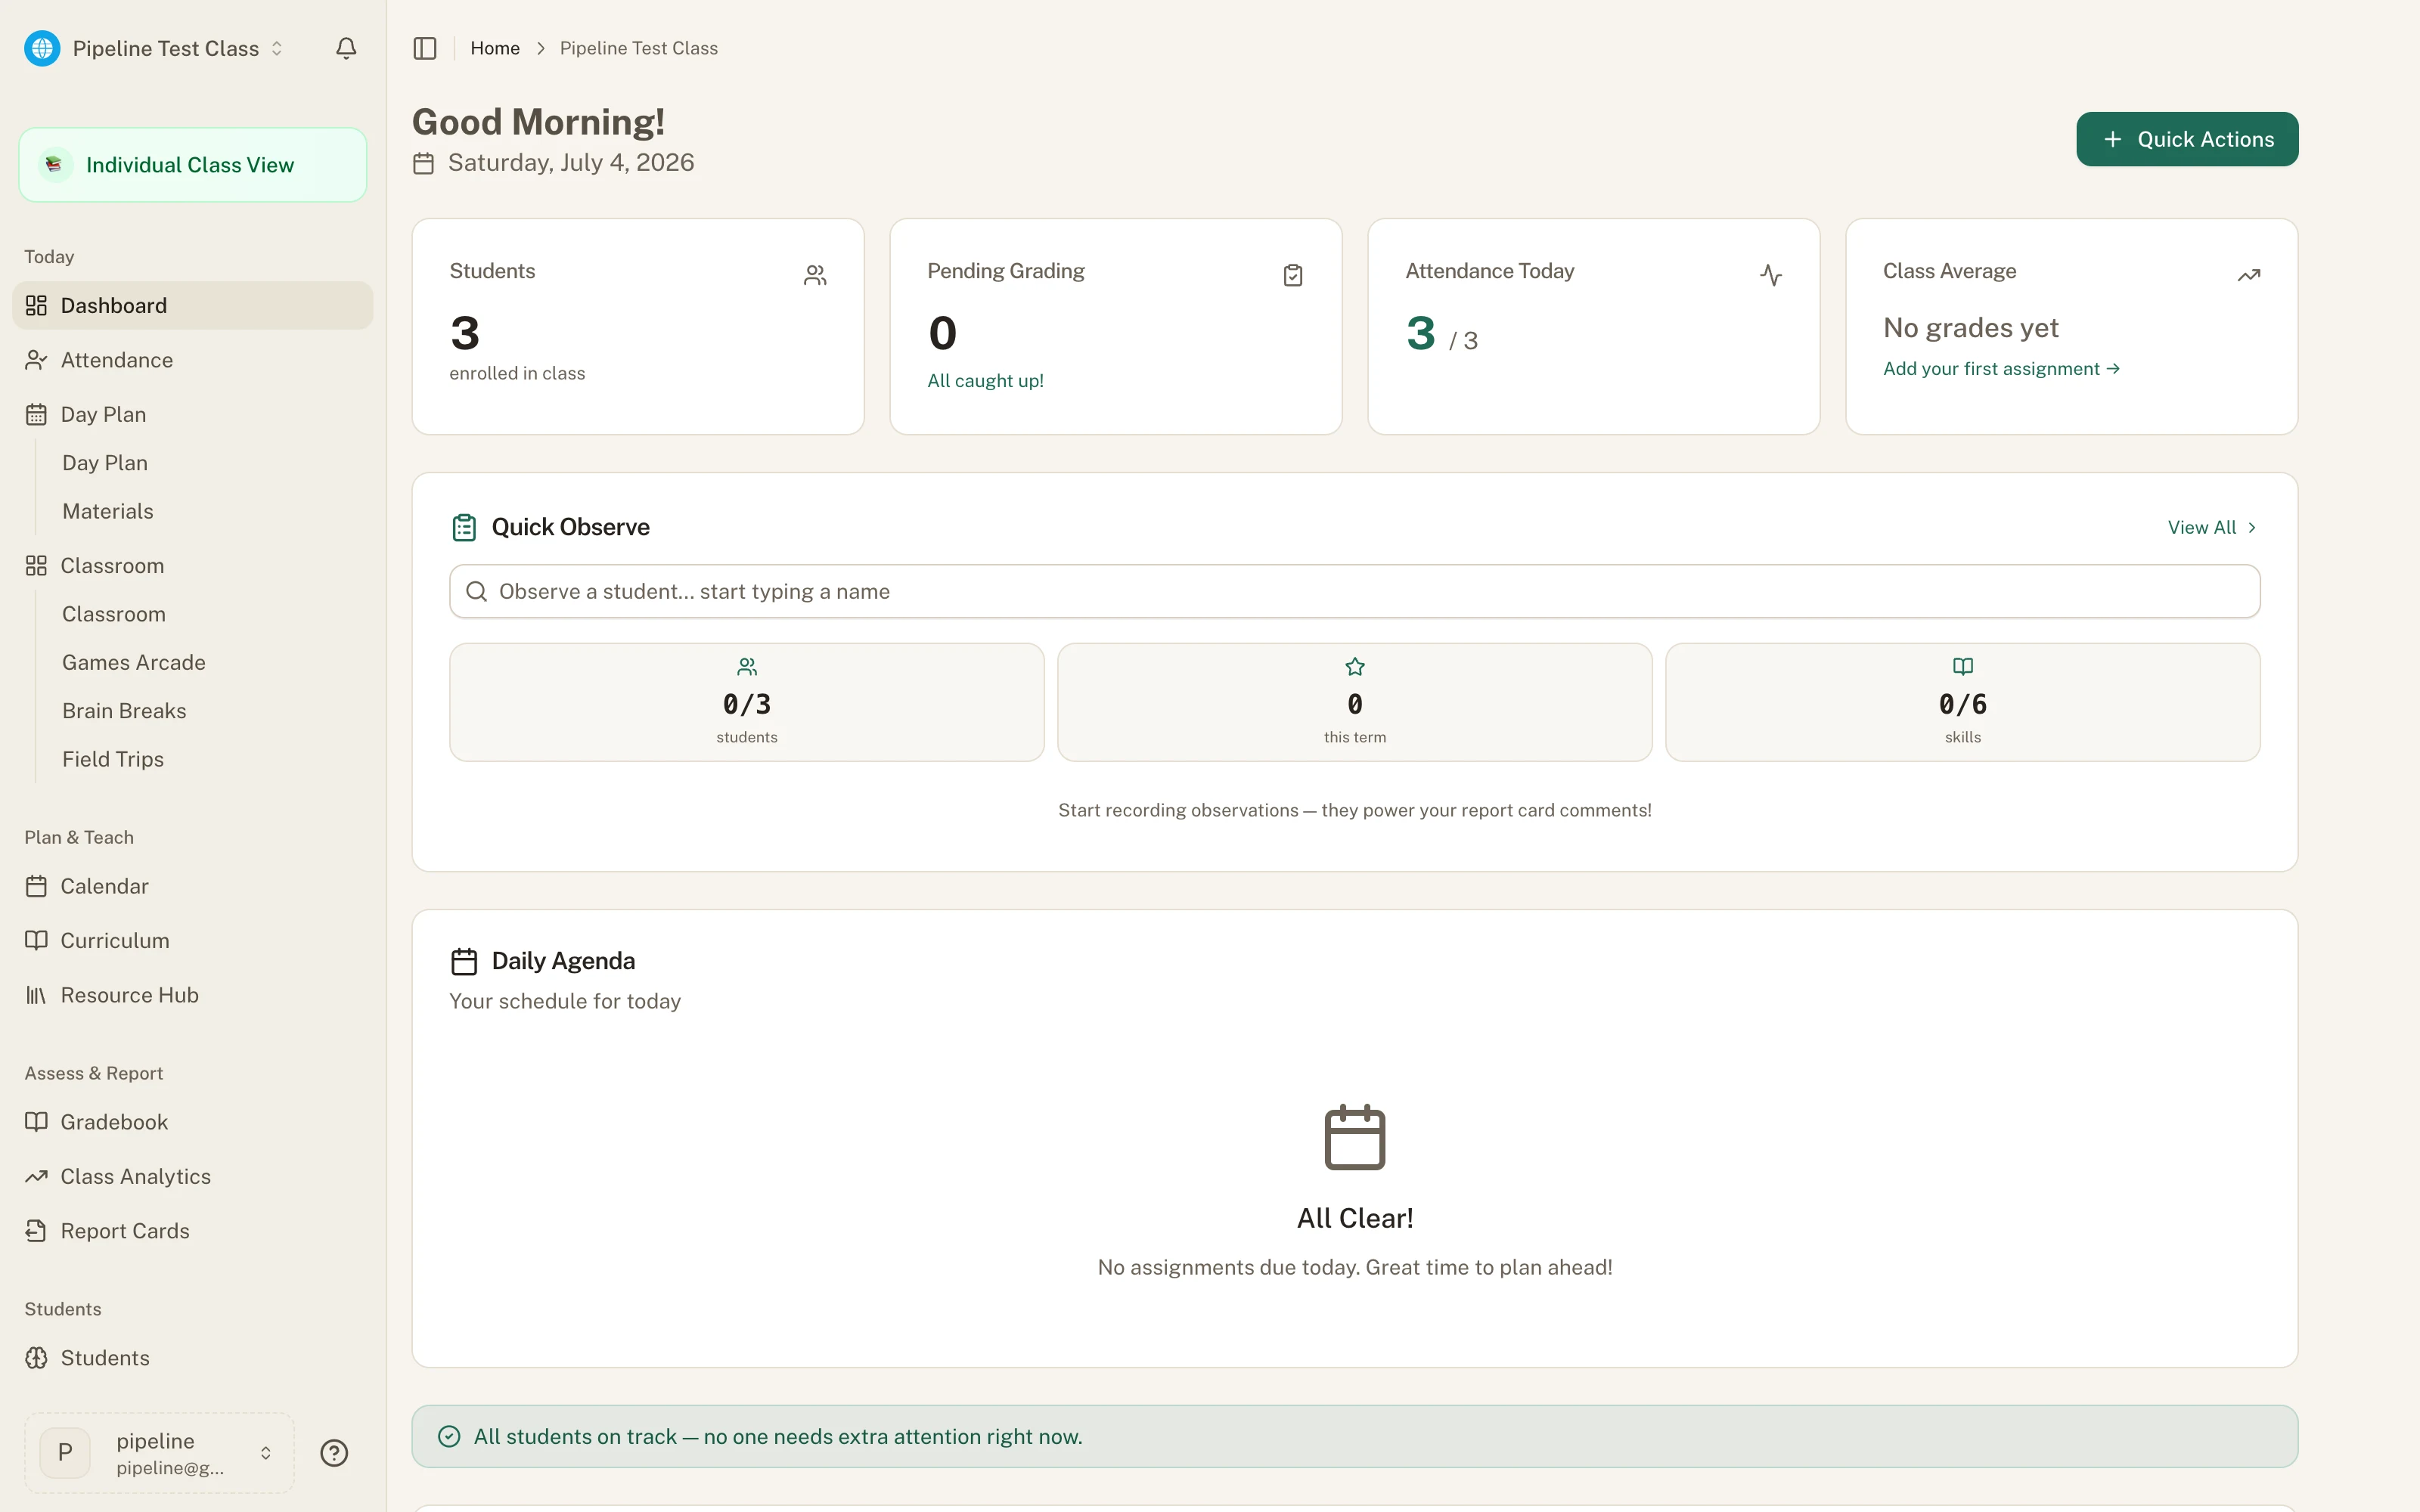The height and width of the screenshot is (1512, 2420).
Task: Open Class Analytics in the sidebar
Action: point(192,1177)
